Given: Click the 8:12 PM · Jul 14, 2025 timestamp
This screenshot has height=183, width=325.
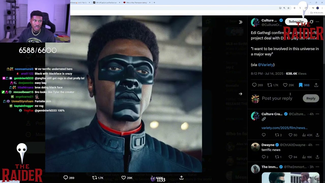Looking at the screenshot, I should pyautogui.click(x=267, y=74).
